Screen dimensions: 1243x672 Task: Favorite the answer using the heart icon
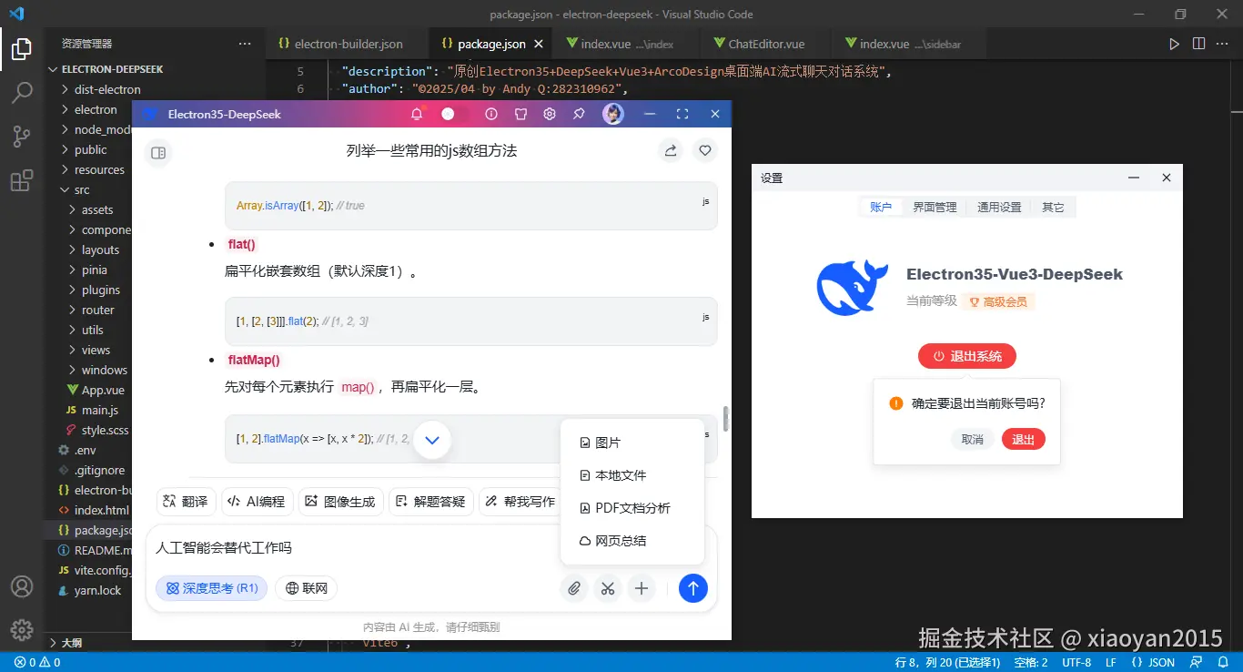point(704,150)
